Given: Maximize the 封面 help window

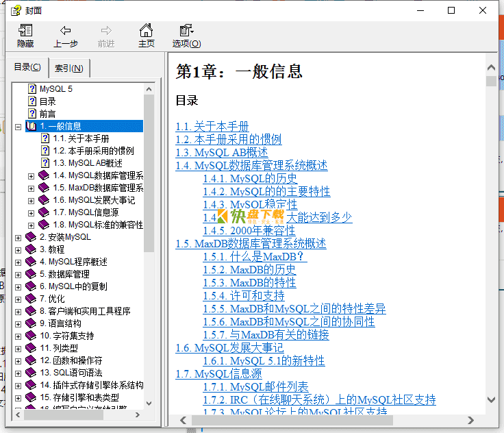Looking at the screenshot, I should (451, 10).
